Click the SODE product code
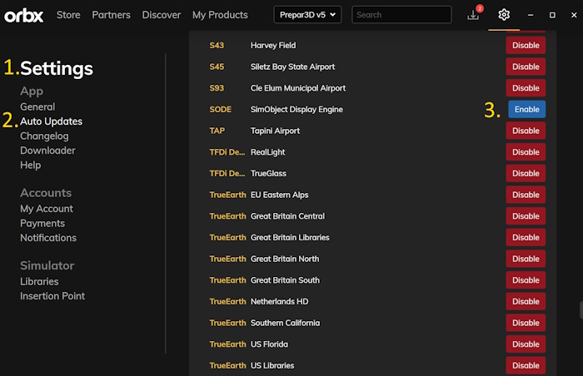Image resolution: width=583 pixels, height=376 pixels. 221,110
